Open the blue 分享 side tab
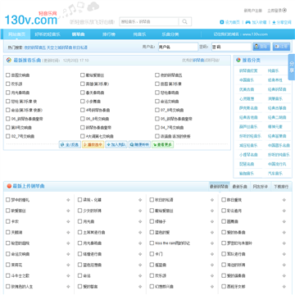This screenshot has height=295, width=295. (x=292, y=67)
